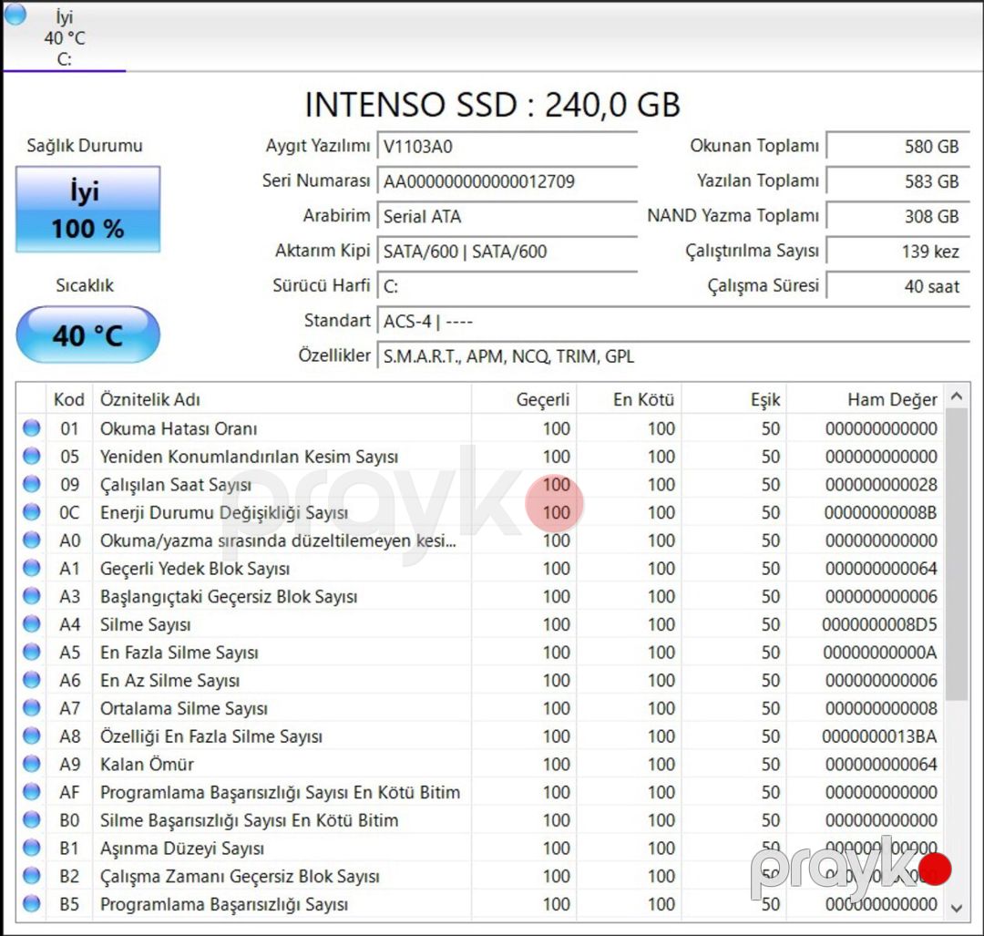Viewport: 984px width, 936px height.
Task: Click the transfer mode field SATA/600 | SATA/600
Action: [x=507, y=252]
